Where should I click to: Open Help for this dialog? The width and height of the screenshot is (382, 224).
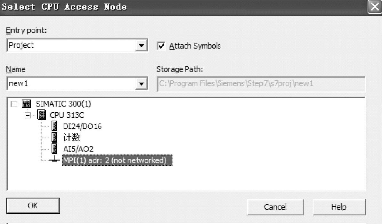pos(339,207)
